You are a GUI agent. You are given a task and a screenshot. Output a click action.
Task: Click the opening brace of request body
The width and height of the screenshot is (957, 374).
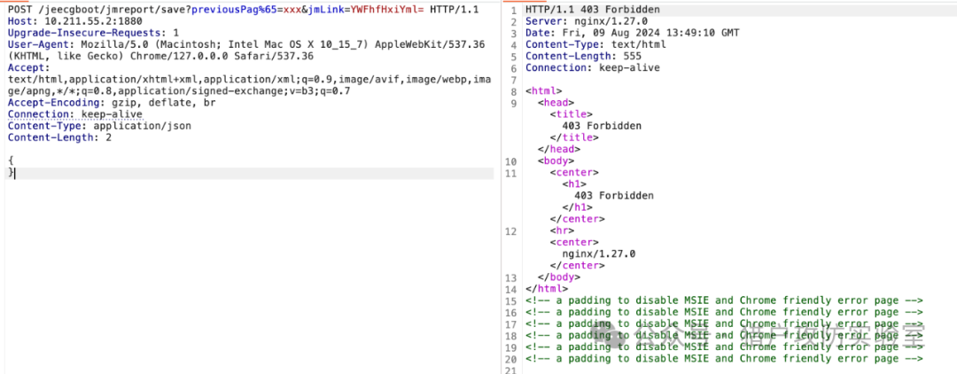(x=11, y=160)
